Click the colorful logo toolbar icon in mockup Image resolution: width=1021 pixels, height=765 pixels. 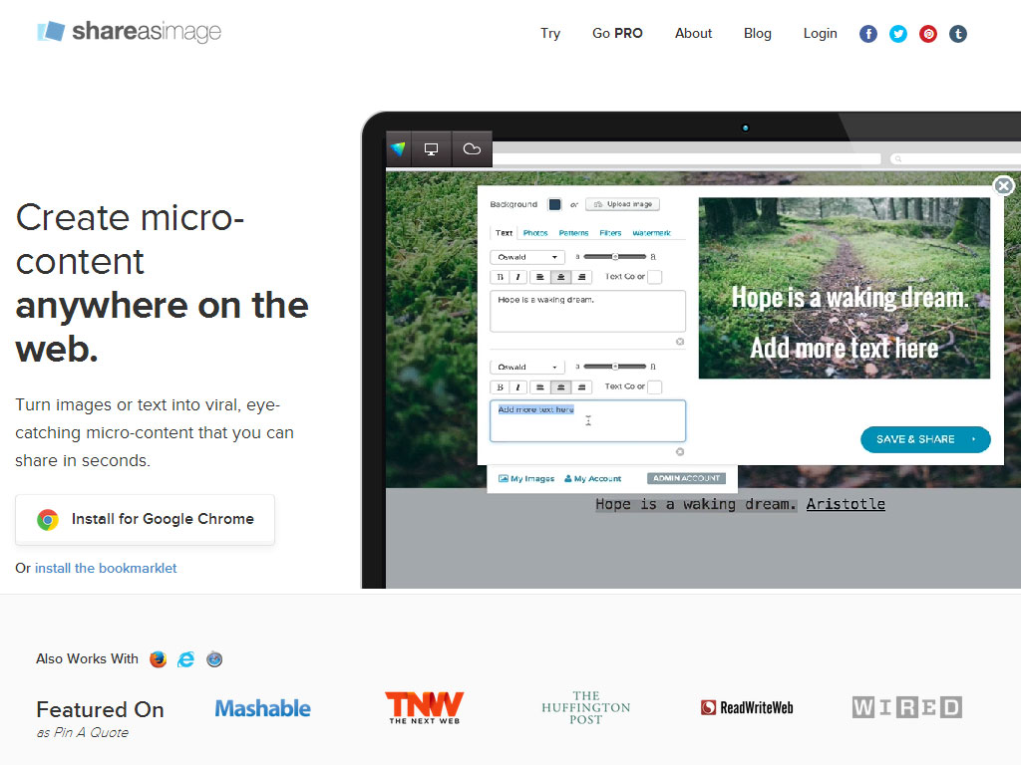(x=398, y=149)
